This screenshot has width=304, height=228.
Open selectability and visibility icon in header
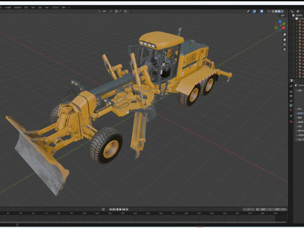pos(248,11)
